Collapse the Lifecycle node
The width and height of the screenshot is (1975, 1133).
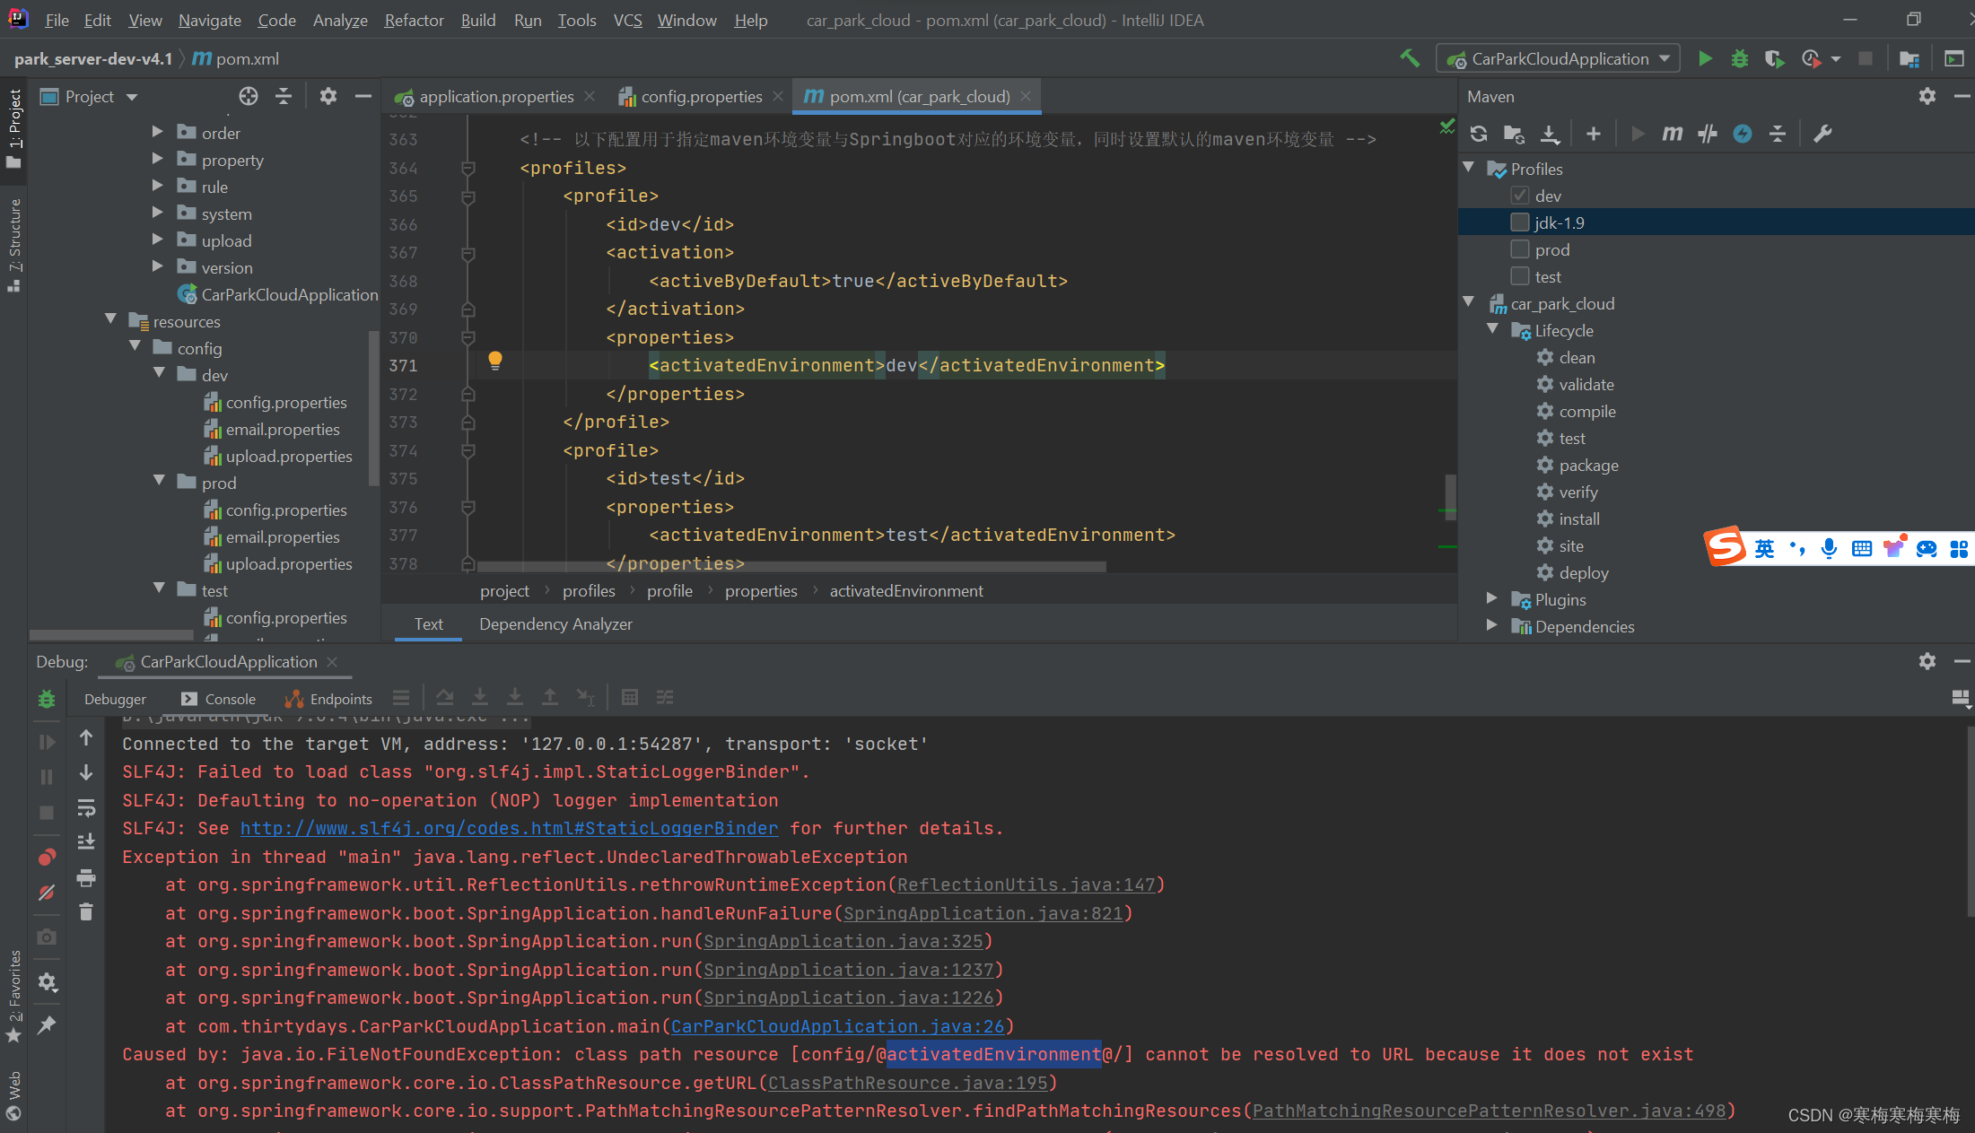point(1492,330)
